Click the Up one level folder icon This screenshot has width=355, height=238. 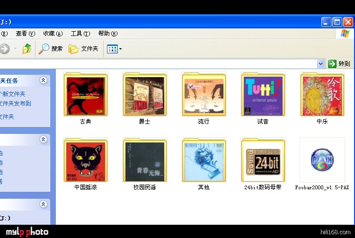pos(27,49)
